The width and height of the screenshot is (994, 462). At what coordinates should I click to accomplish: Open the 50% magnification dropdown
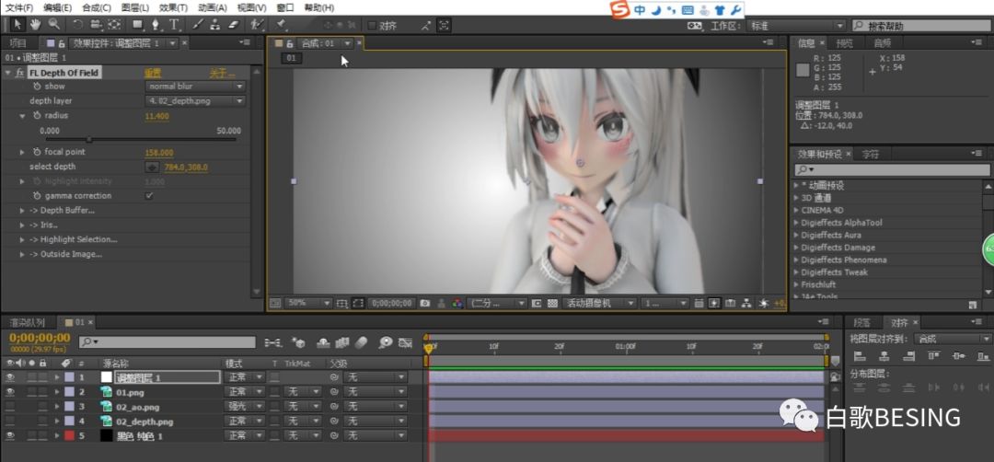308,304
